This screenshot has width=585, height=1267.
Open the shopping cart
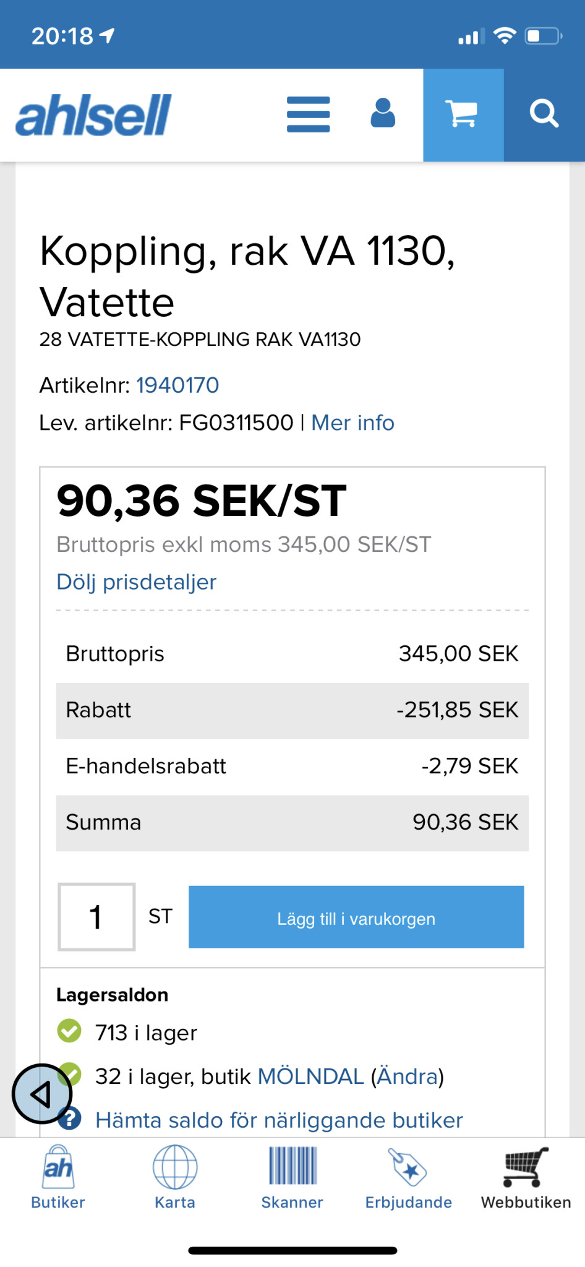463,115
